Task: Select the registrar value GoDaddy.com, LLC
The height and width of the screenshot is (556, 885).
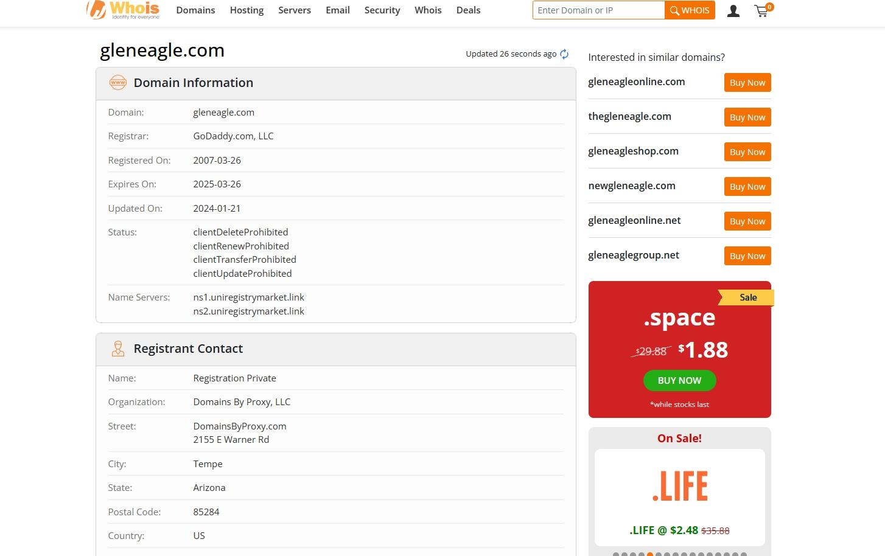Action: coord(233,136)
